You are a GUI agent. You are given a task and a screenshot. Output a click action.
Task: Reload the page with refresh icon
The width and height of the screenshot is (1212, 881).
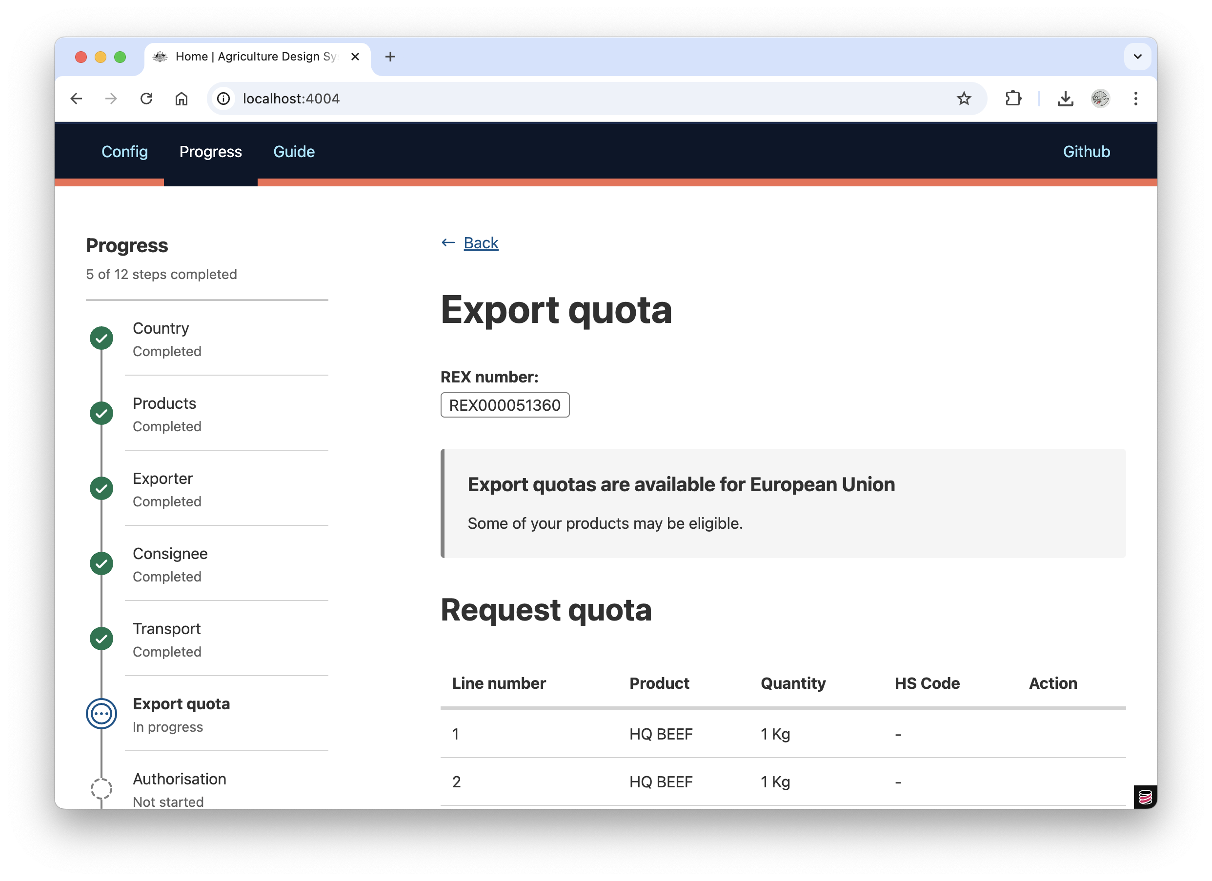146,99
